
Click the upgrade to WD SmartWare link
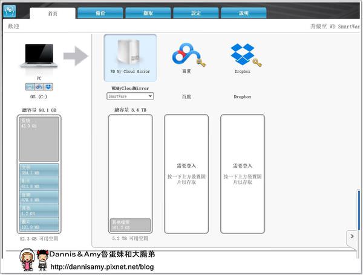click(x=335, y=27)
